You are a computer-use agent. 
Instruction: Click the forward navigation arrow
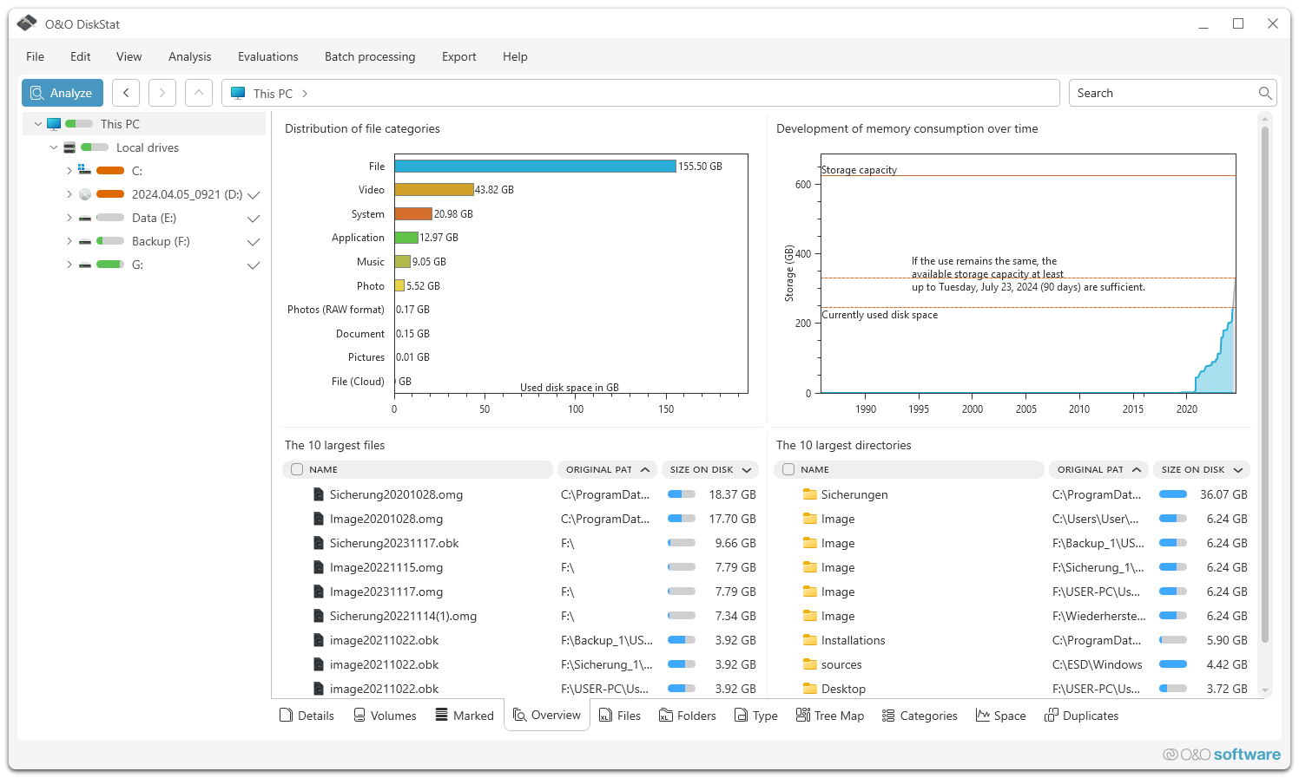(x=162, y=93)
